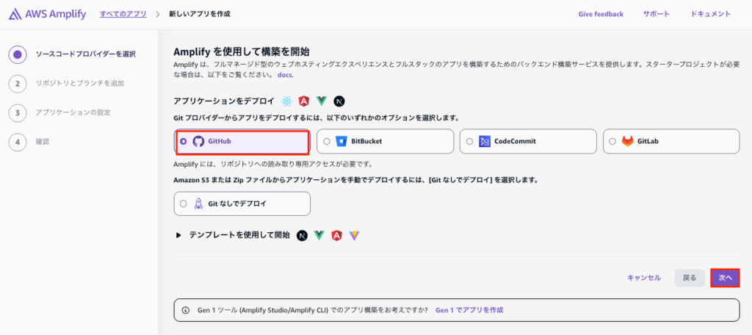
Task: Click the Vue icon beside テンプレートを使用して開始
Action: pyautogui.click(x=319, y=235)
